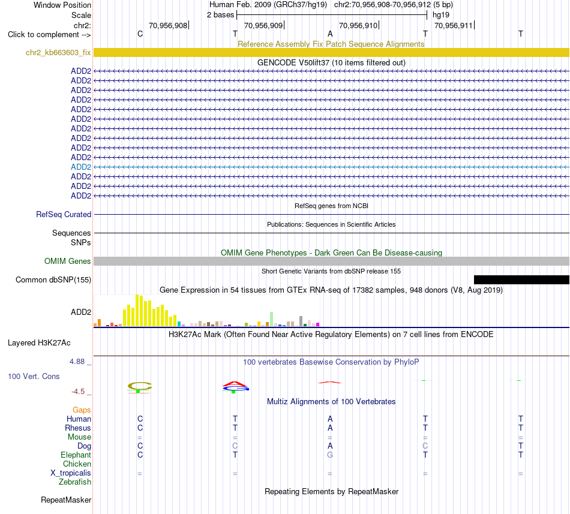Viewport: 570px width, 514px height.
Task: Click the faded G in the Elephant row
Action: click(330, 455)
